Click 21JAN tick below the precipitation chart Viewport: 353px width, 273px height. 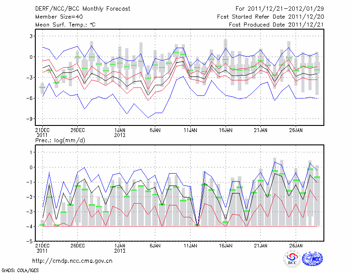(261, 245)
